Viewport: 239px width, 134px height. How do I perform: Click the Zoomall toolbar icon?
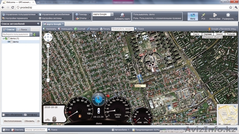(x=76, y=29)
